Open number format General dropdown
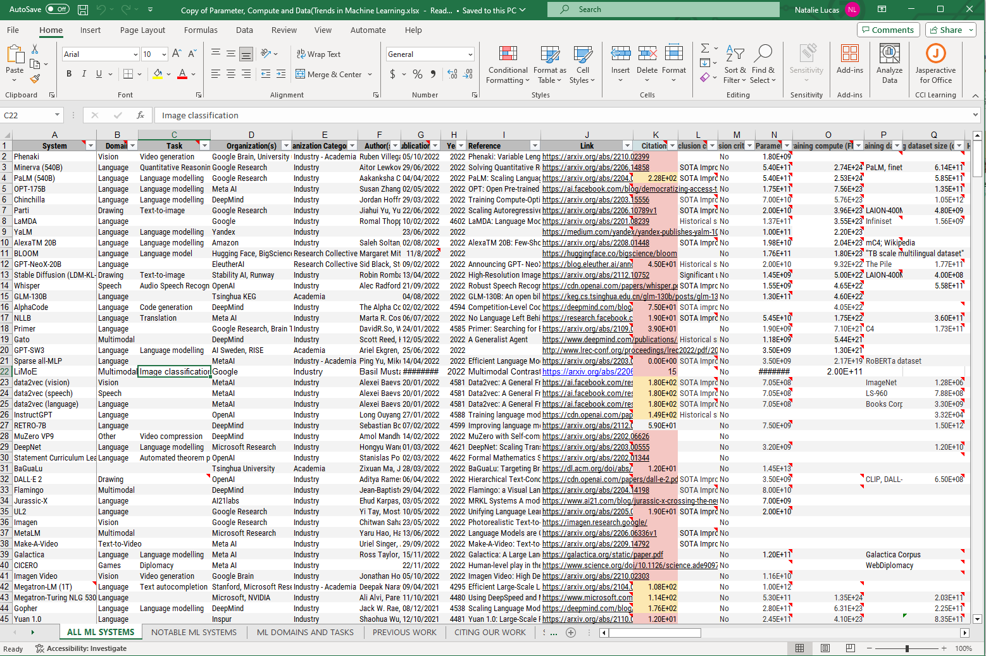986x656 pixels. click(470, 54)
